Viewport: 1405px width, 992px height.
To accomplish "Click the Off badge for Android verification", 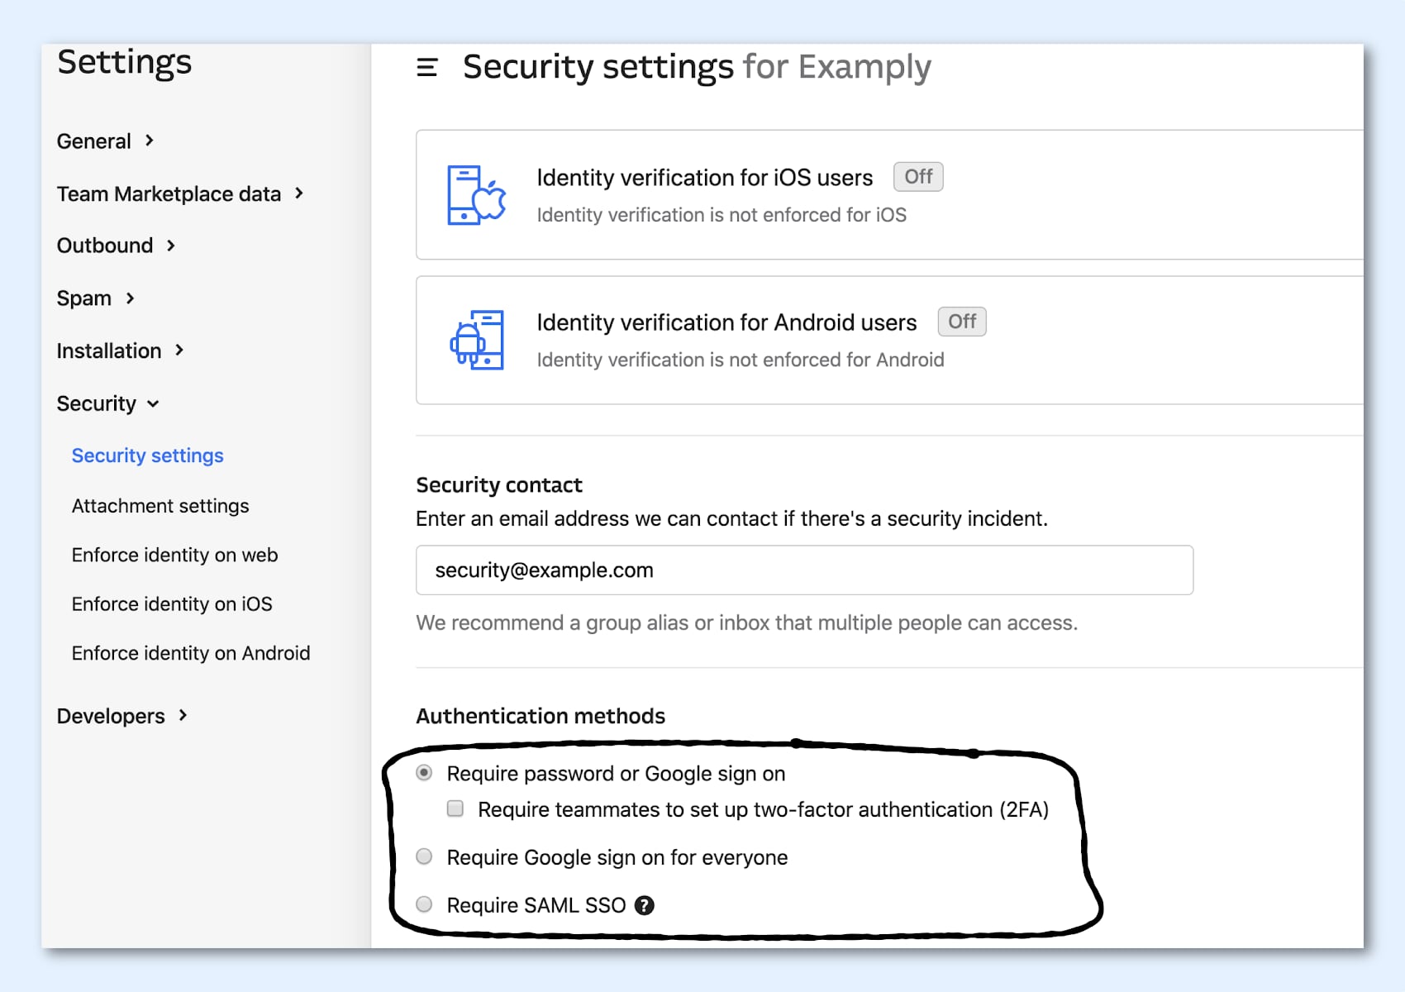I will [961, 322].
